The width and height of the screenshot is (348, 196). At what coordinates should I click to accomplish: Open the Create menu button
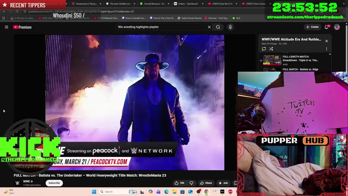(x=312, y=27)
